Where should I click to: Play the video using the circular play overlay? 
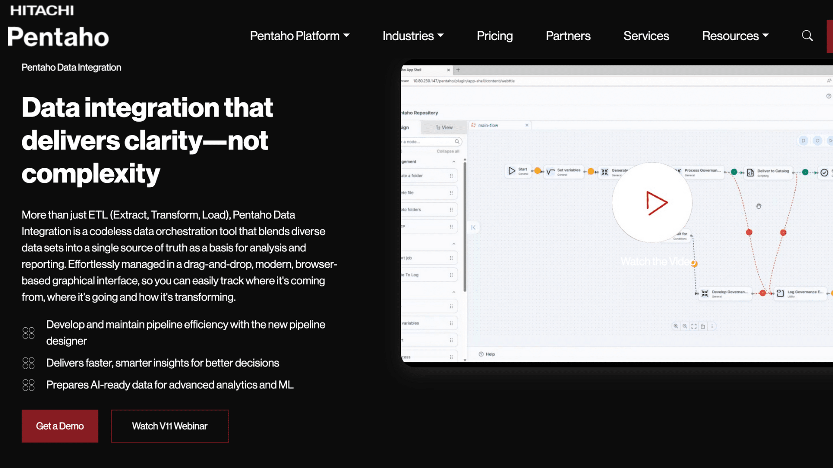(x=652, y=202)
